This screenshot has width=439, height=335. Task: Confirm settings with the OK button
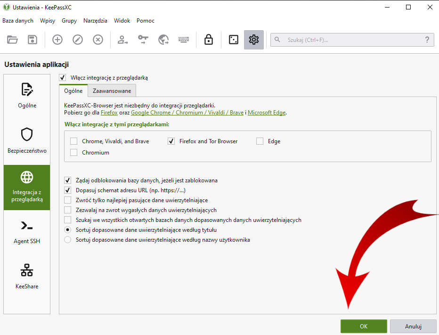tap(364, 327)
